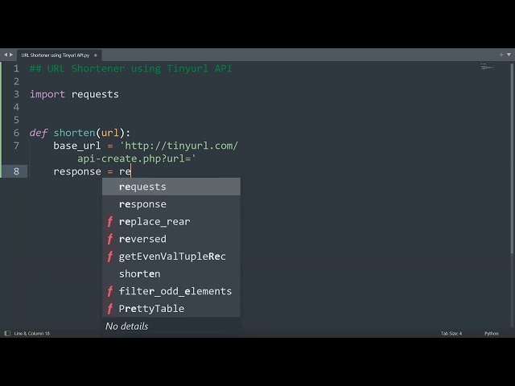Click 'No details' text in popup
The image size is (515, 386).
127,326
